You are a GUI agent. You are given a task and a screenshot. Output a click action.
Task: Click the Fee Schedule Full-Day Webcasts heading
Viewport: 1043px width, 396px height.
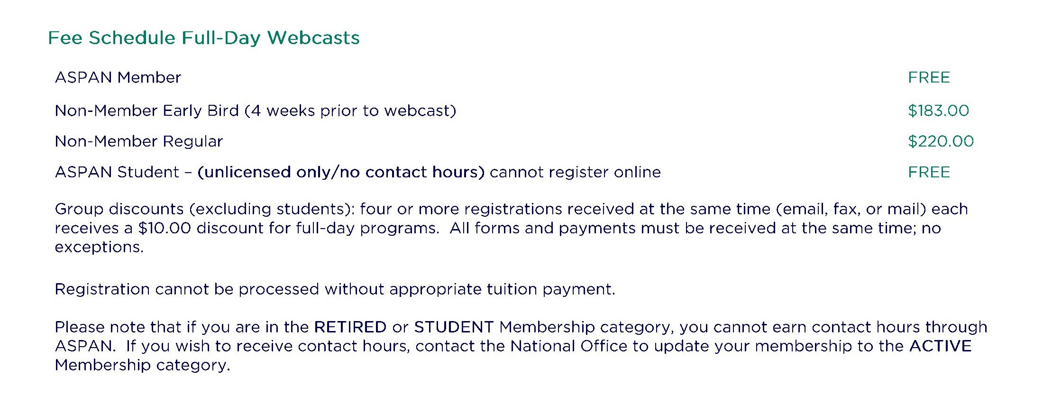click(204, 38)
